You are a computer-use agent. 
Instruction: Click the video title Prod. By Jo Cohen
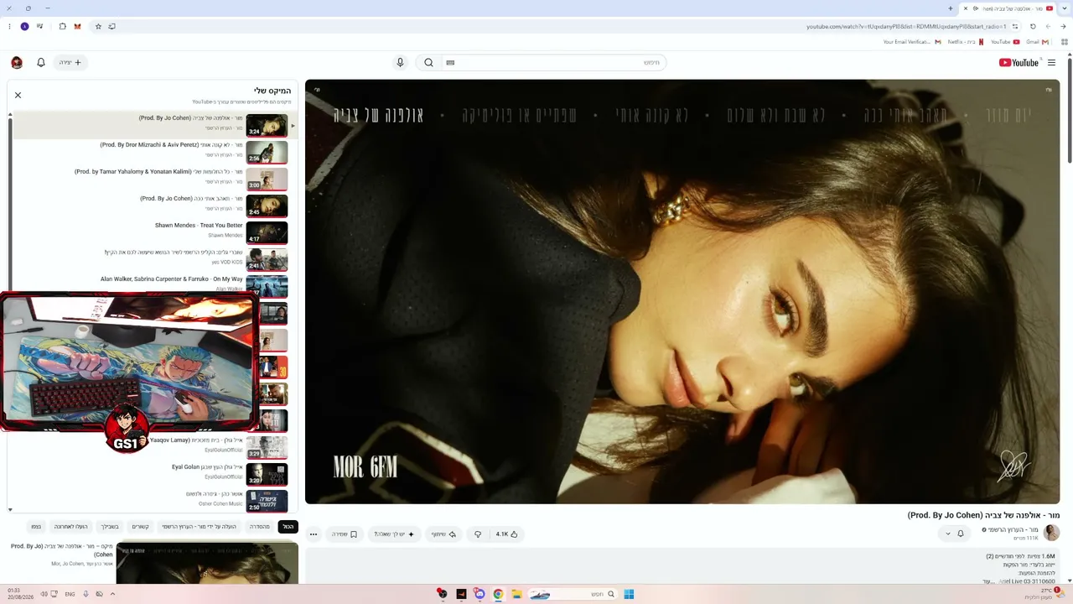pos(983,515)
